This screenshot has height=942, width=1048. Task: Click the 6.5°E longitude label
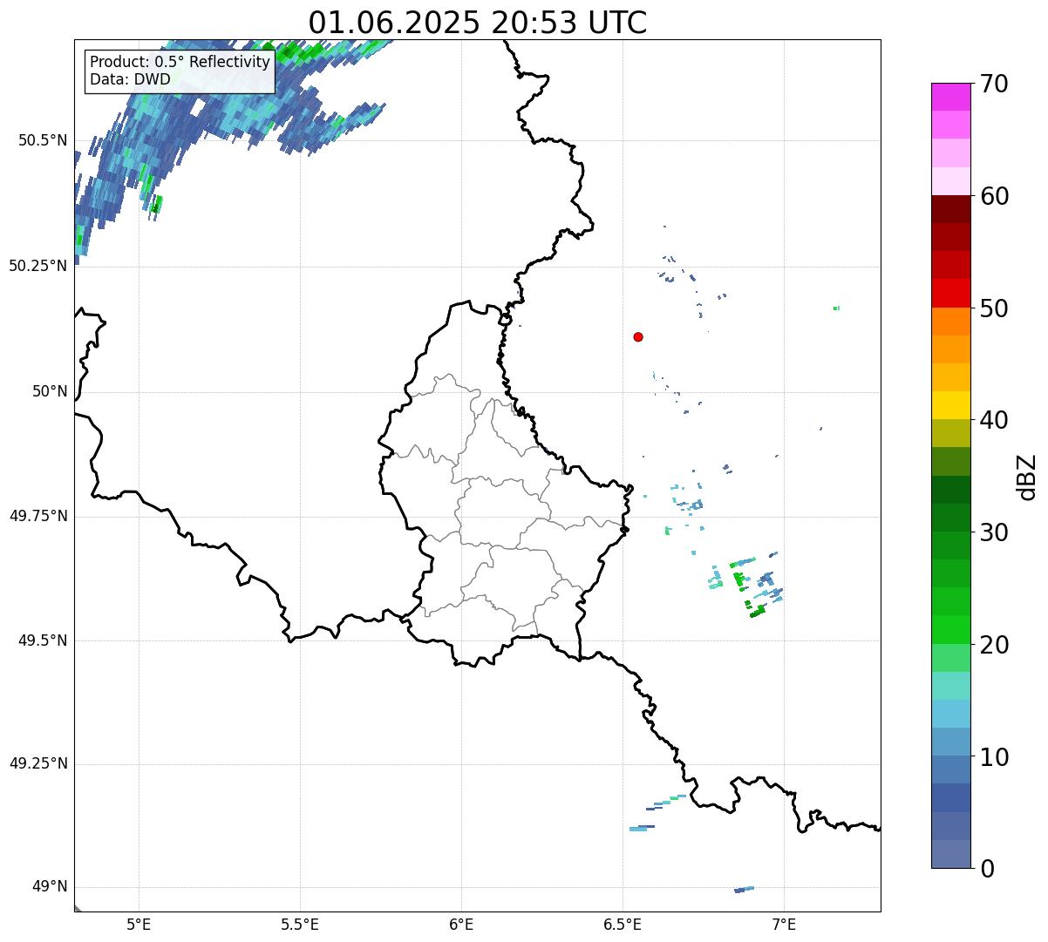pyautogui.click(x=623, y=924)
